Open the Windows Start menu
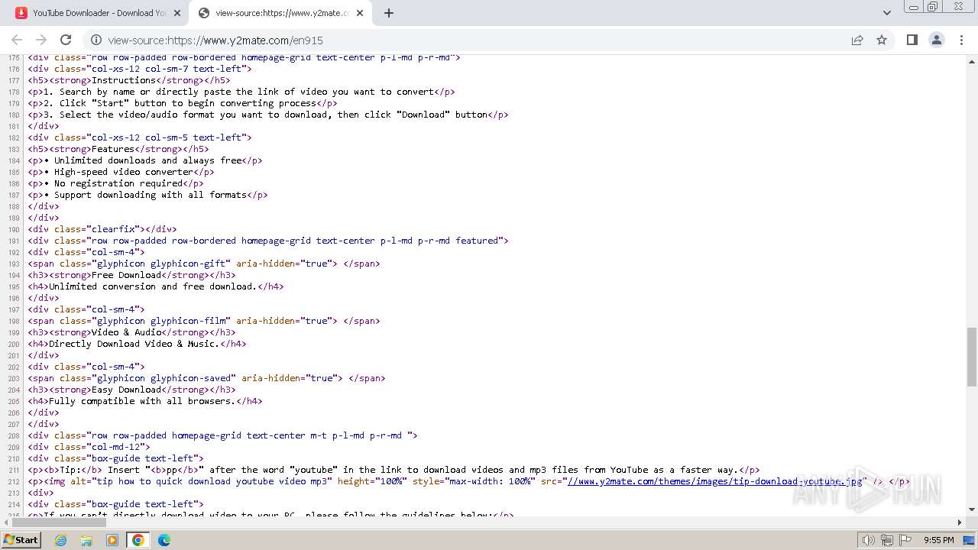Image resolution: width=978 pixels, height=550 pixels. 21,539
